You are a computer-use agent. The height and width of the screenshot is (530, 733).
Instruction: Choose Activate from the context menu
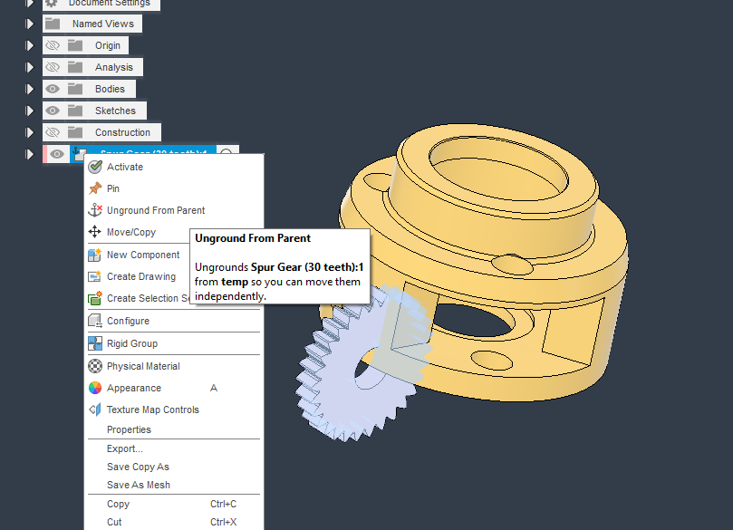174,167
